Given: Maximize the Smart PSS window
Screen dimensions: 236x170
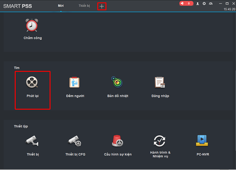Looking at the screenshot, I should pyautogui.click(x=227, y=3).
